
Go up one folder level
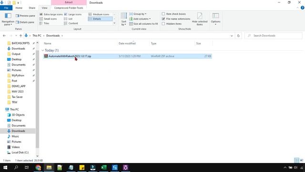point(20,36)
